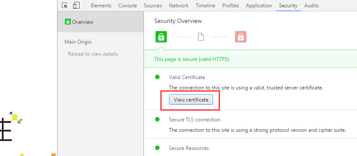Open the Elements tab
The height and width of the screenshot is (156, 357).
(101, 6)
